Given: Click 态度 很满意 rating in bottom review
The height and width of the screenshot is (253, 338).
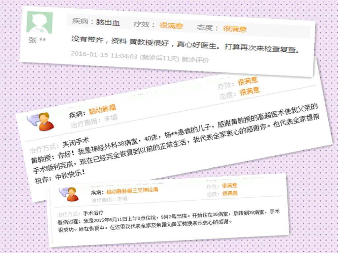Looking at the screenshot, I should point(230,193).
